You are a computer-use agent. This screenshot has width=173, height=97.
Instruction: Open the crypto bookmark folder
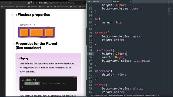pyautogui.click(x=74, y=7)
